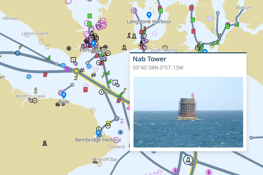Click the yellow square buoy near Bembridge
The height and width of the screenshot is (175, 263).
[x=108, y=123]
